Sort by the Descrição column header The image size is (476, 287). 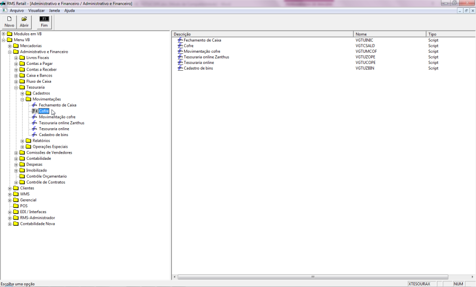click(x=262, y=34)
